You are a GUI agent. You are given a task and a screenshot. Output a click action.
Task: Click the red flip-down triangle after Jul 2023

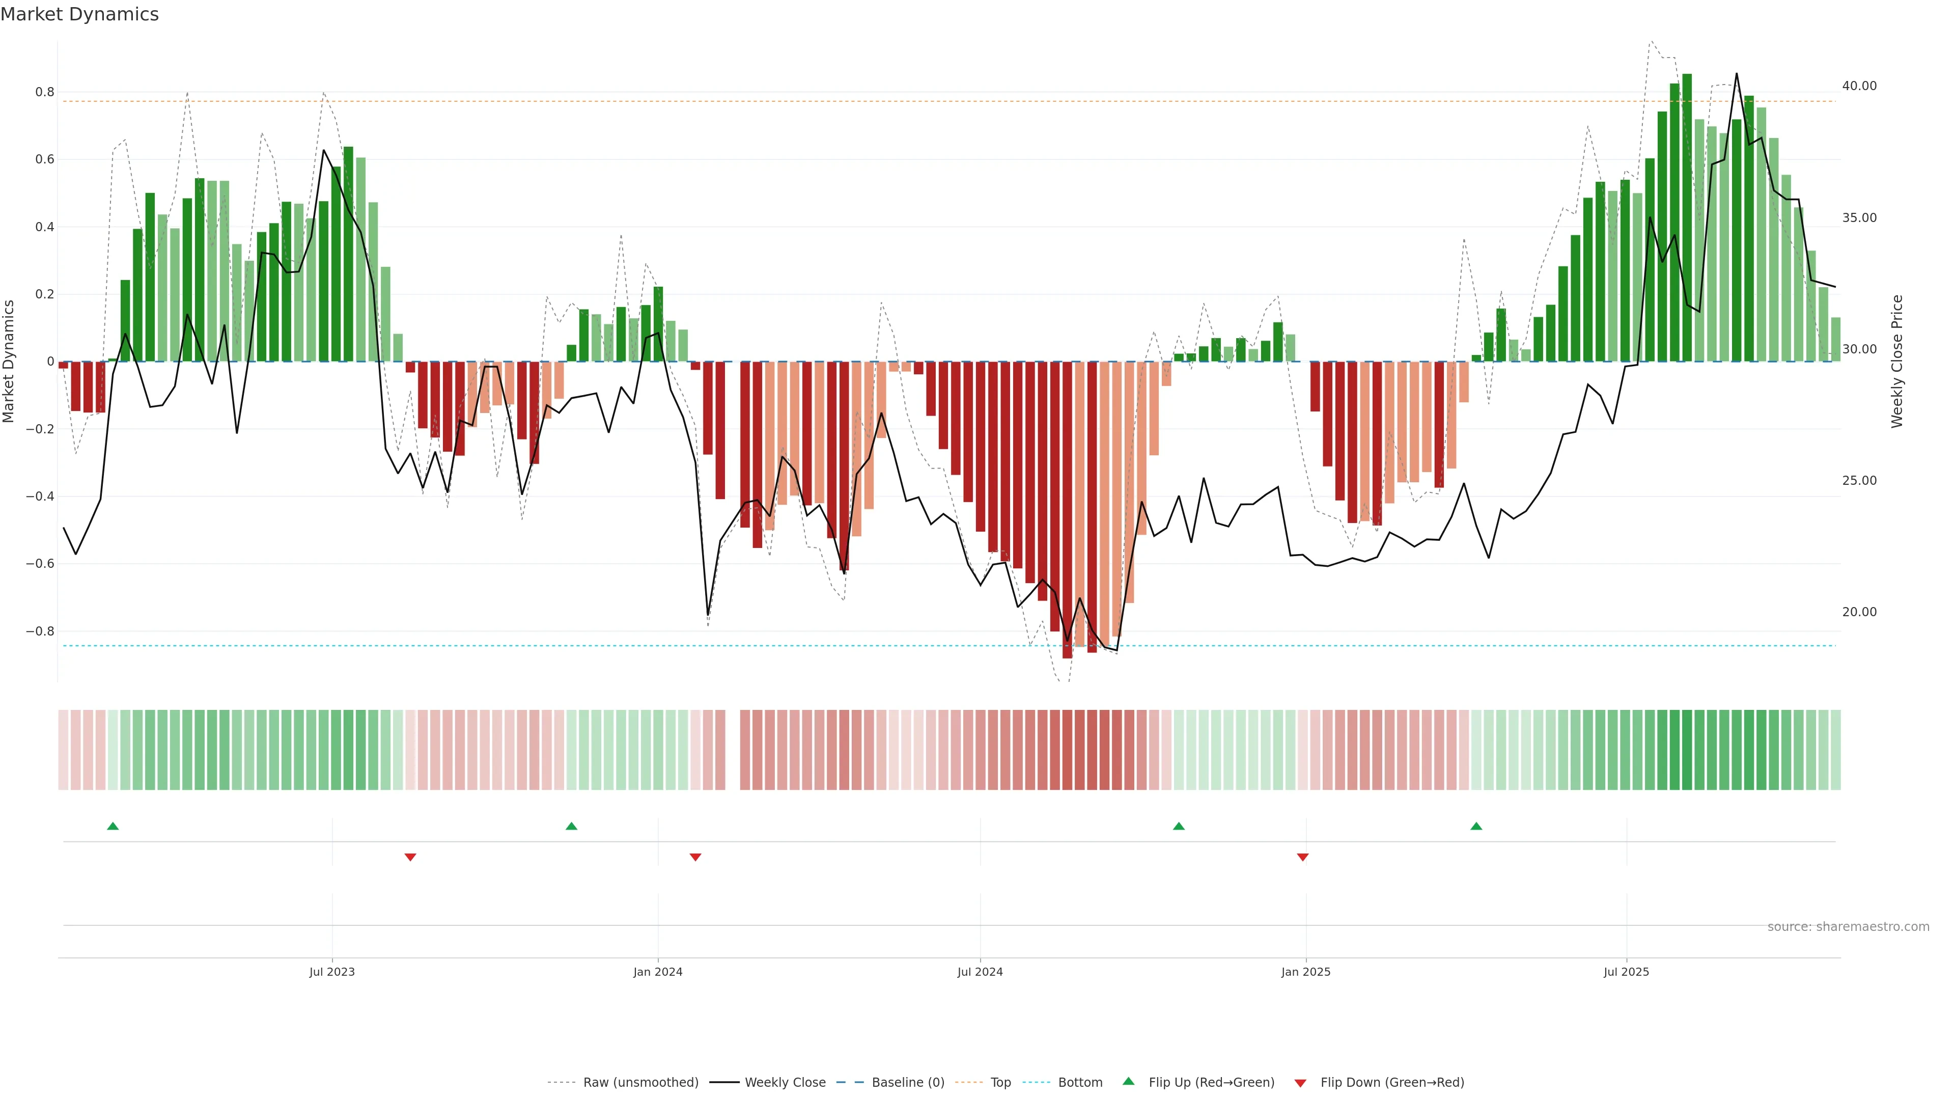[x=410, y=857]
